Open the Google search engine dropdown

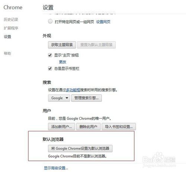pos(59,98)
